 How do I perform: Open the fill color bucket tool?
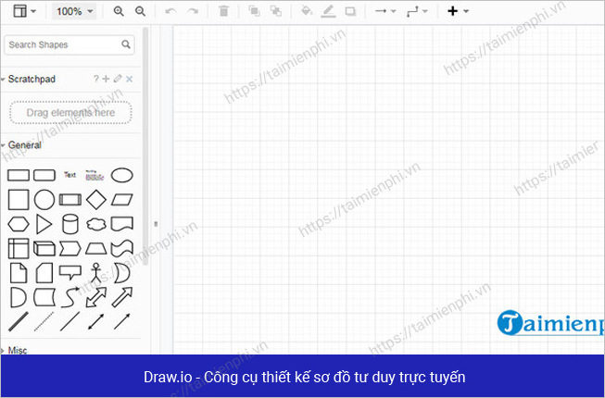307,11
